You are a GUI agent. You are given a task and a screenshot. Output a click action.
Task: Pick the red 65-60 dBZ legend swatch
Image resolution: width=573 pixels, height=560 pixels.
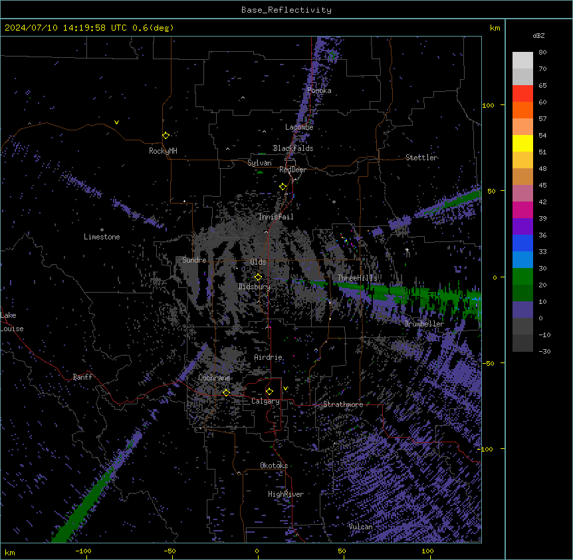pos(522,94)
